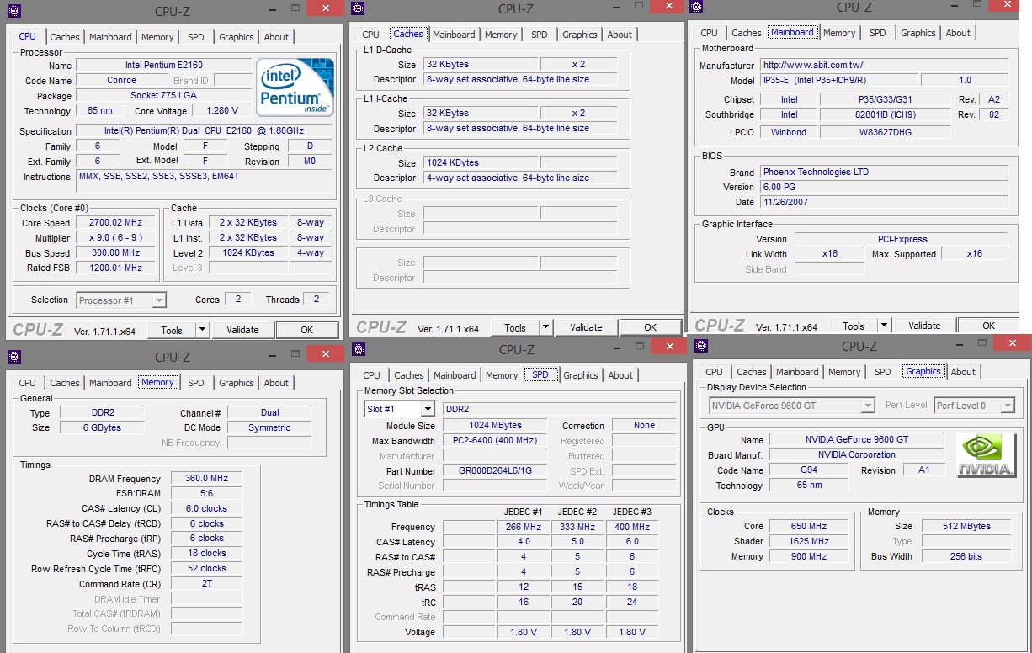
Task: Switch to CPU tab in the GPU info window
Action: 715,372
